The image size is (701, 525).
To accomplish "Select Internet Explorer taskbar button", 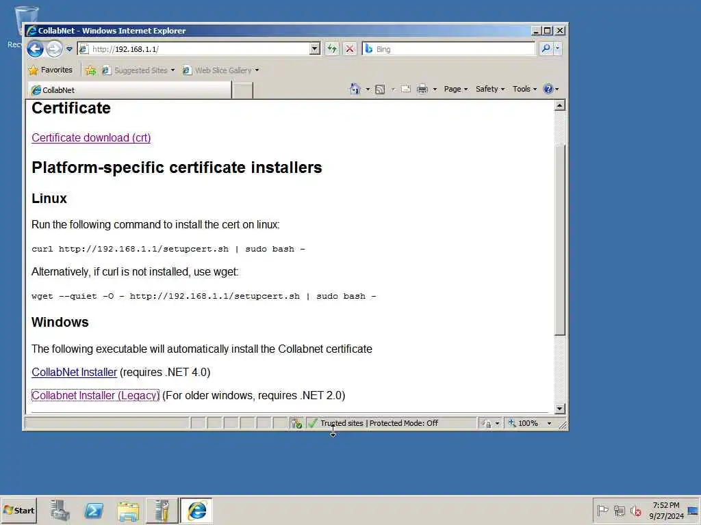I will (x=196, y=510).
